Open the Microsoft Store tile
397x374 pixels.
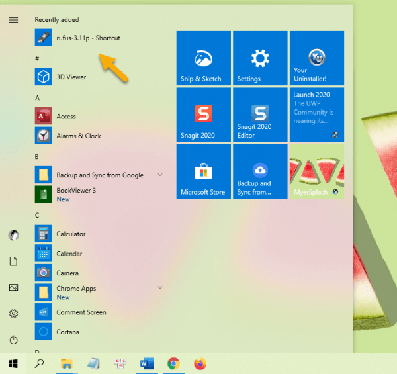204,171
